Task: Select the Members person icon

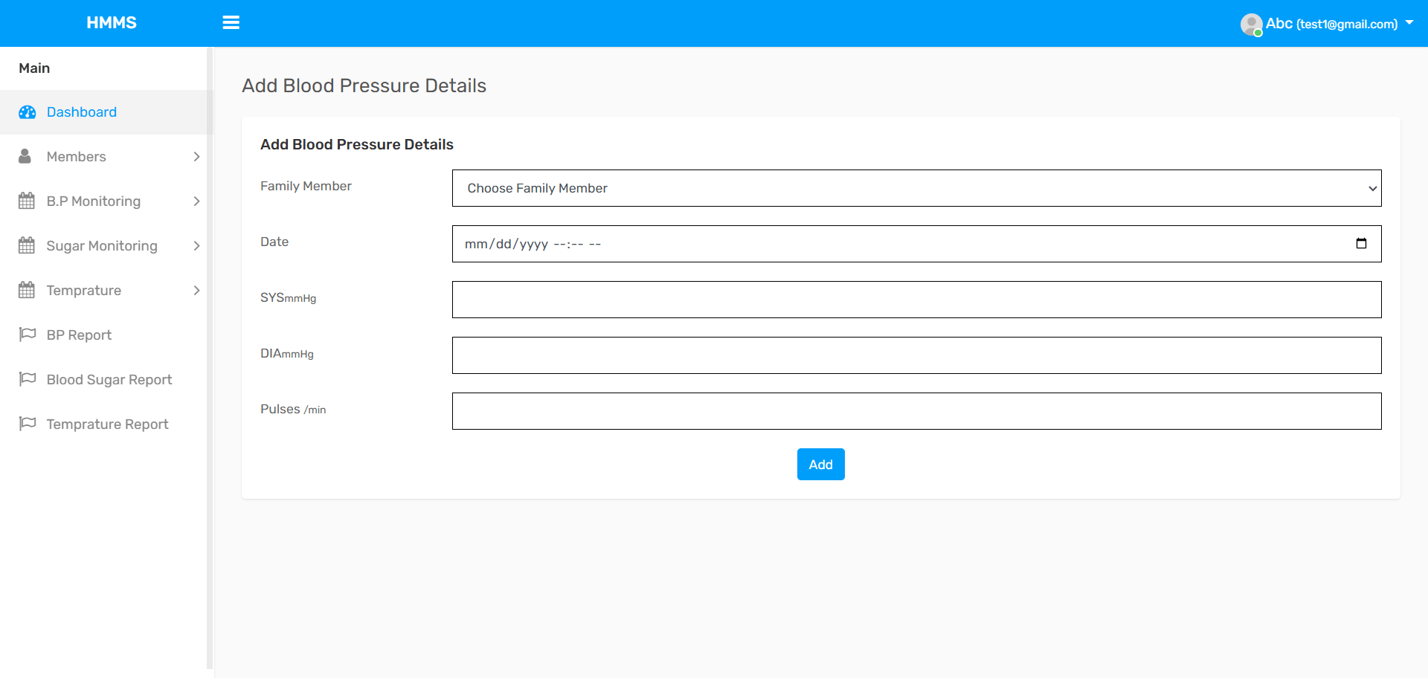Action: coord(25,156)
